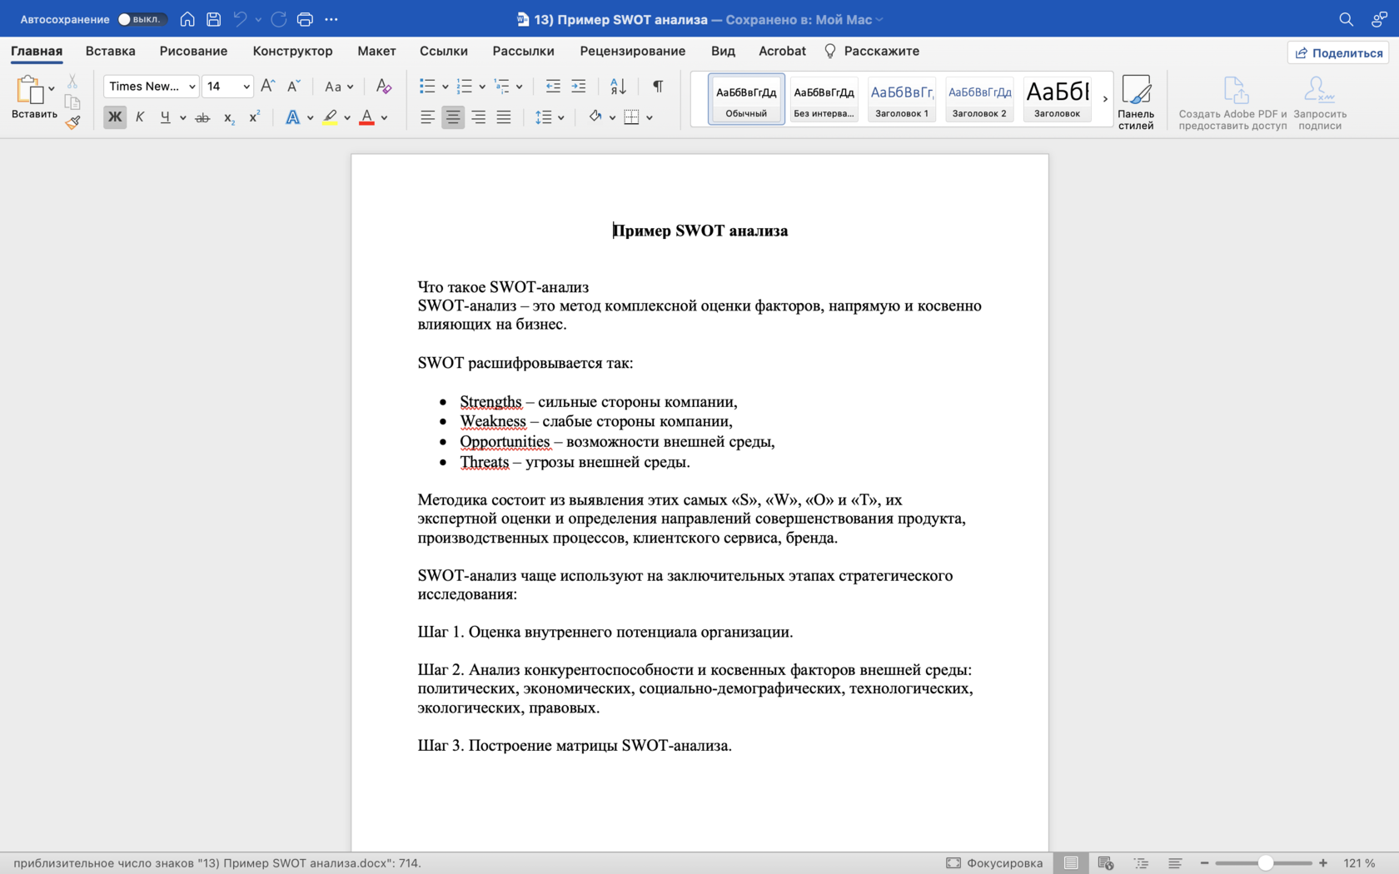Activate the Format Painter brush

click(72, 122)
